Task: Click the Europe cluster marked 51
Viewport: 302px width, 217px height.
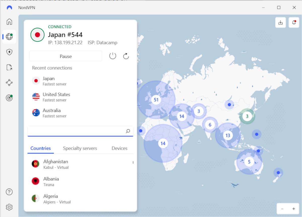Action: [x=156, y=100]
